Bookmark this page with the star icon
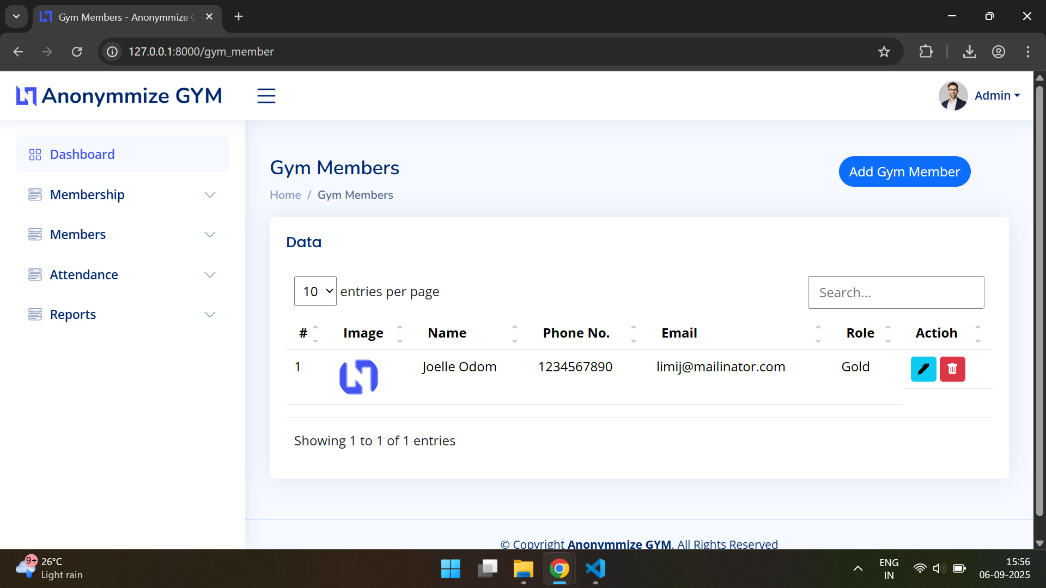 (x=884, y=52)
